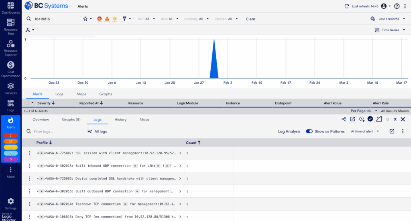411x221 pixels.
Task: Expand ASA-6-106015 Deny TCP log row
Action: point(180,217)
